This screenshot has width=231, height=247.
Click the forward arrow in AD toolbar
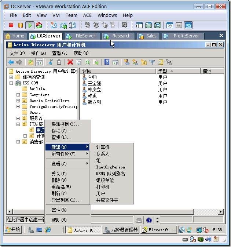point(19,62)
